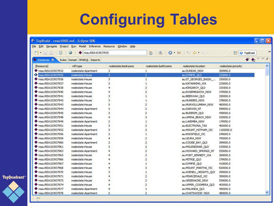Viewport: 274px width, 206px height.
Task: Click the Home house icon
Action: pyautogui.click(x=151, y=53)
